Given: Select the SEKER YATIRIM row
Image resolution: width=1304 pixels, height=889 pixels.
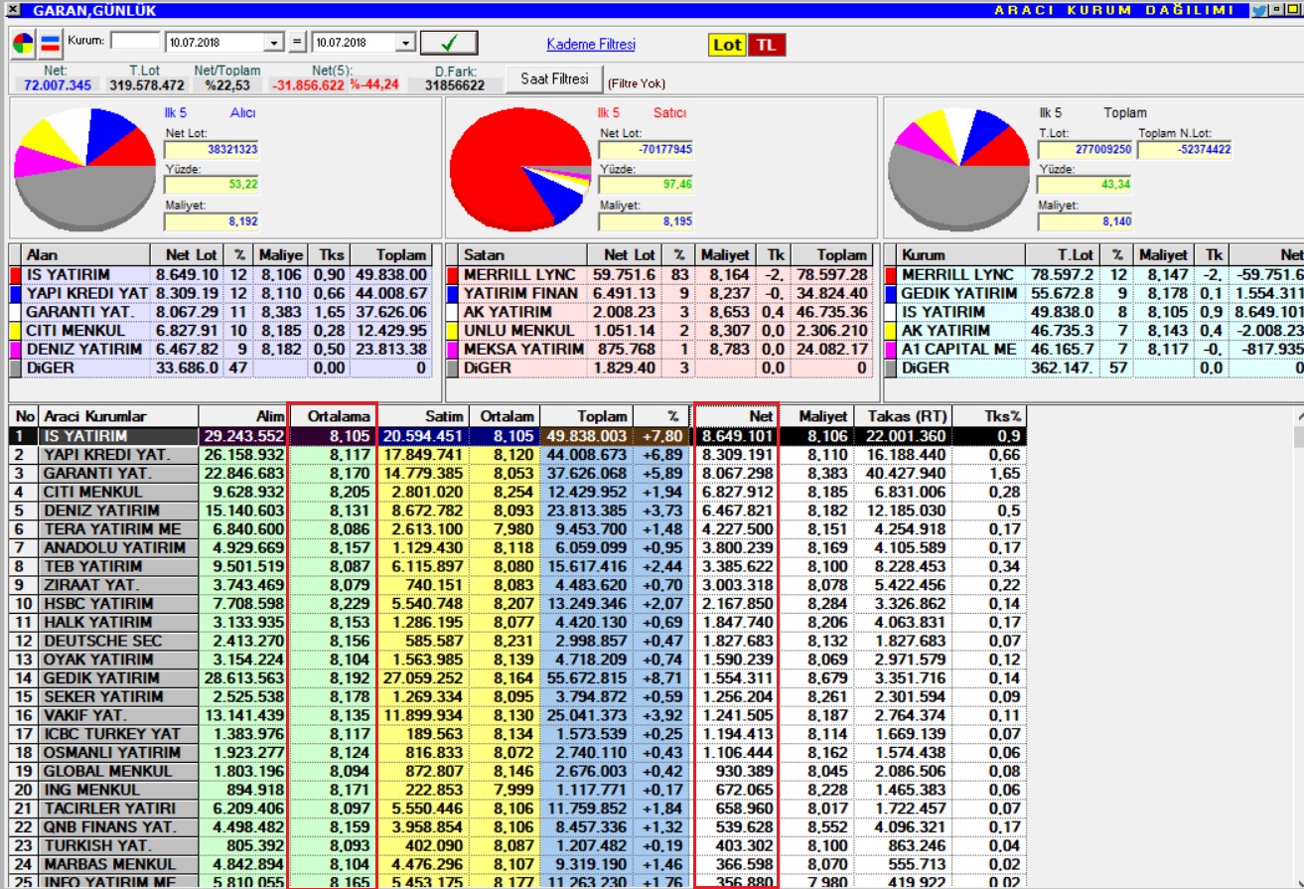Looking at the screenshot, I should pos(517,697).
